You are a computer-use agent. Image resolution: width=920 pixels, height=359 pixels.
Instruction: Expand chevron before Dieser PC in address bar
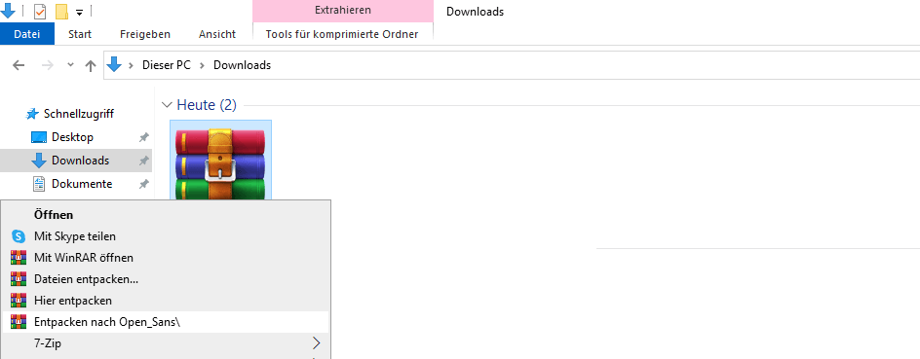[132, 65]
